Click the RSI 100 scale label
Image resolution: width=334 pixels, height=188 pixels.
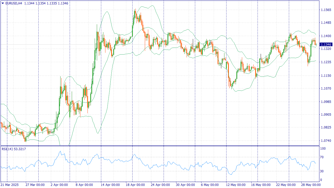(x=323, y=149)
